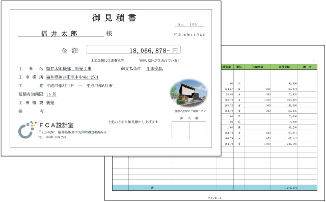This screenshot has width=326, height=202.
Task: Click the left 担当者 stamp box
Action: [180, 131]
